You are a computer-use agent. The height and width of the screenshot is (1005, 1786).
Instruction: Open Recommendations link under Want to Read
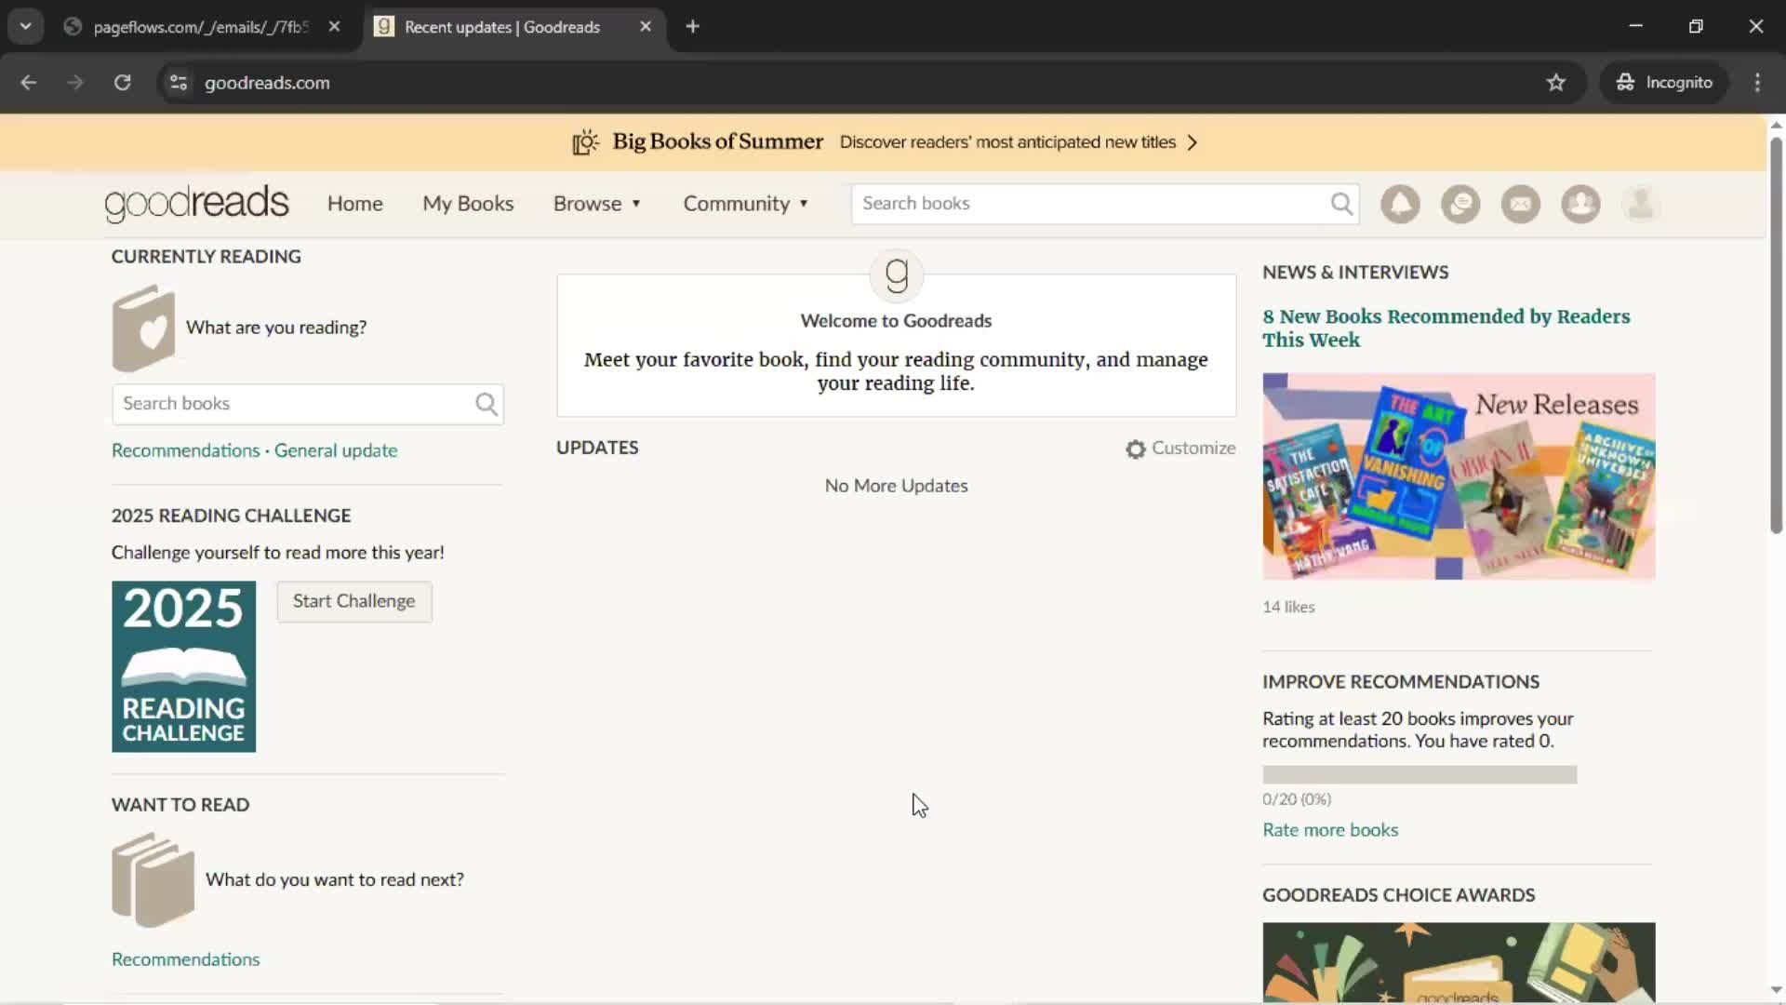(186, 960)
